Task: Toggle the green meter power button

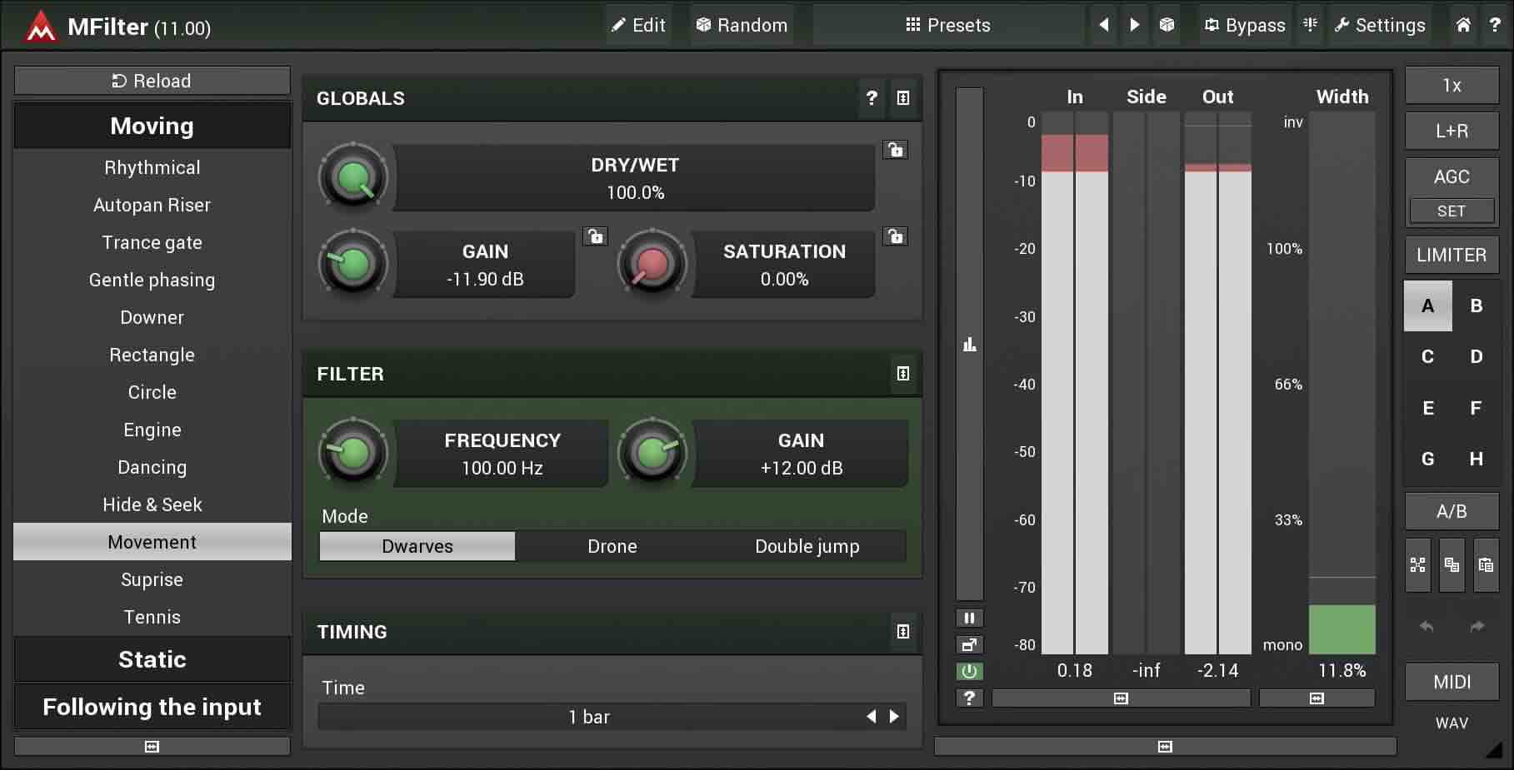Action: (x=969, y=671)
